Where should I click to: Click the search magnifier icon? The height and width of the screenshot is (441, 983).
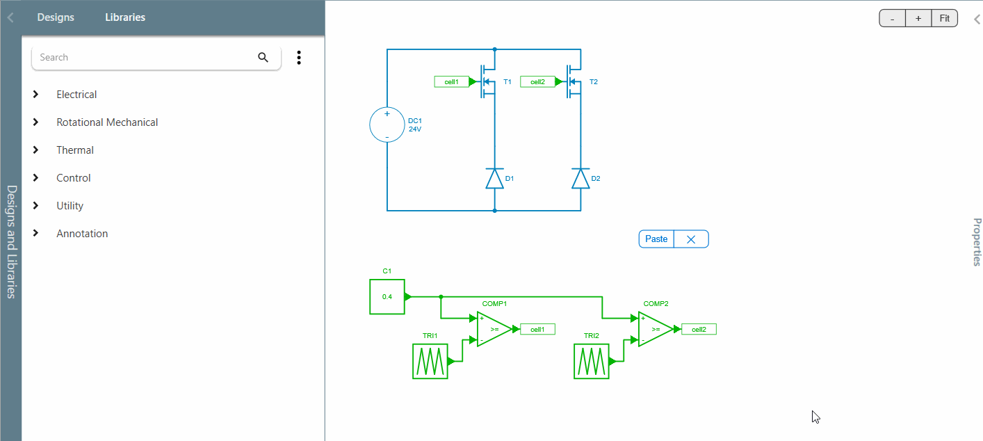pyautogui.click(x=263, y=57)
